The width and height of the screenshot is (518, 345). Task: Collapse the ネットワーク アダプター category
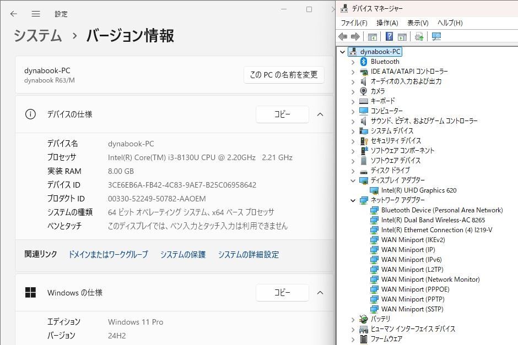click(x=353, y=200)
